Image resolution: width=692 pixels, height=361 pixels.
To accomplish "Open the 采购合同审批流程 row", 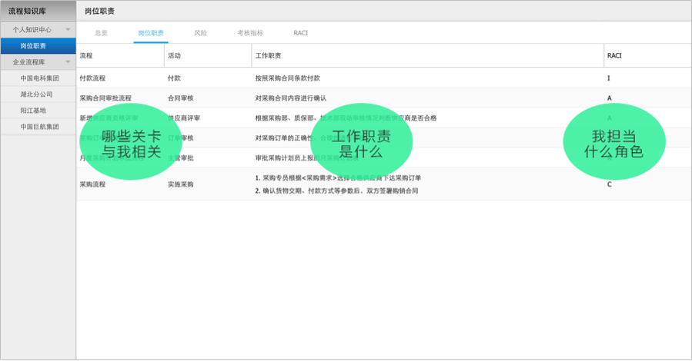I will pos(105,98).
